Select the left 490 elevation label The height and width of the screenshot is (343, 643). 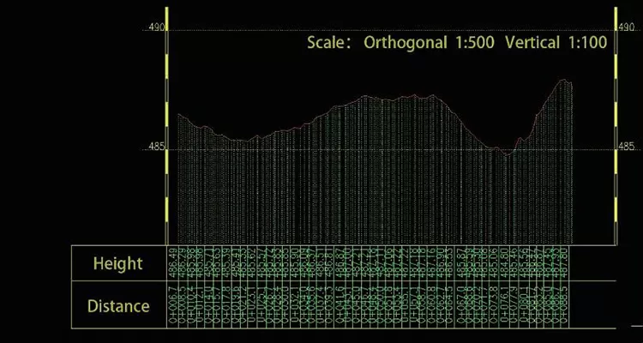(x=156, y=28)
